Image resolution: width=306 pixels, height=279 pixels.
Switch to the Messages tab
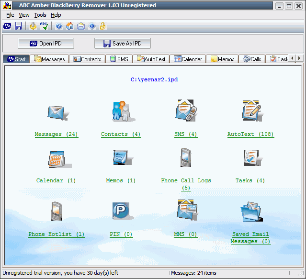[49, 59]
